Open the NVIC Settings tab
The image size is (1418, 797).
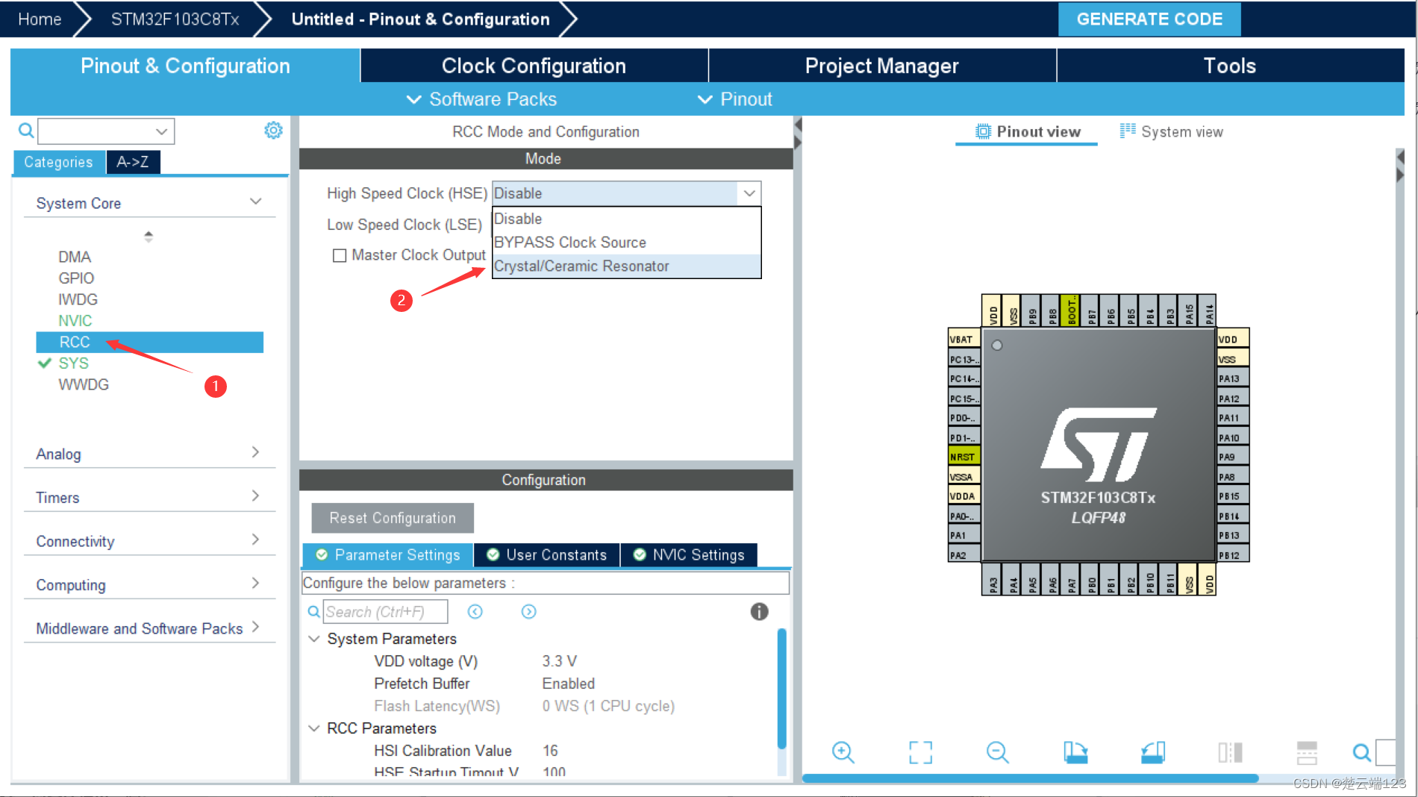tap(689, 554)
